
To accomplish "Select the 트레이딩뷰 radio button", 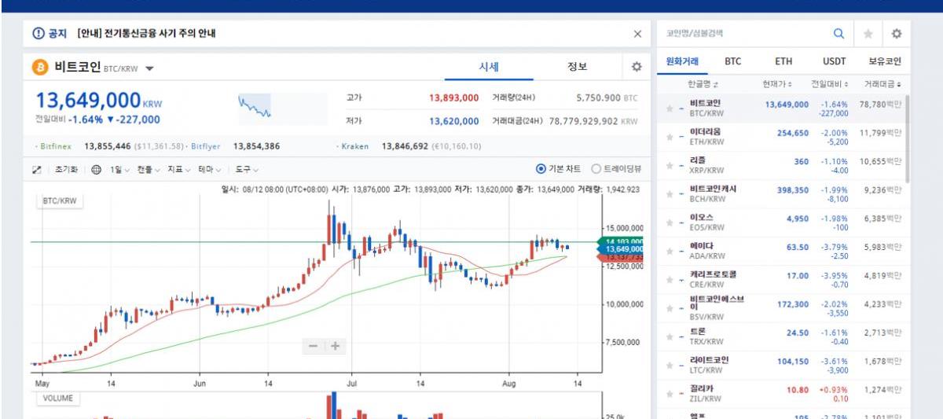I will (x=596, y=169).
